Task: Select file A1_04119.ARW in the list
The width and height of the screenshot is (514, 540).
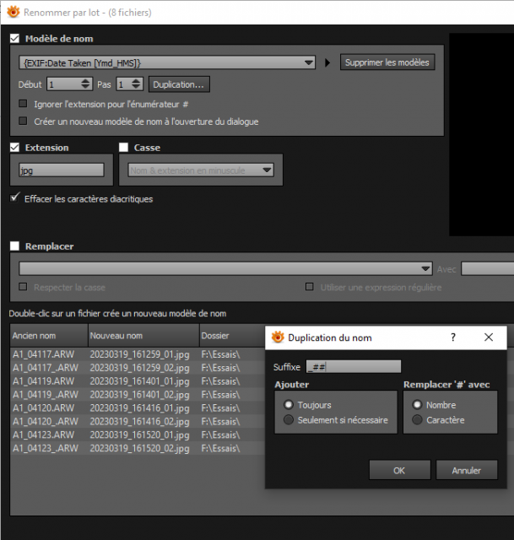Action: coord(43,381)
